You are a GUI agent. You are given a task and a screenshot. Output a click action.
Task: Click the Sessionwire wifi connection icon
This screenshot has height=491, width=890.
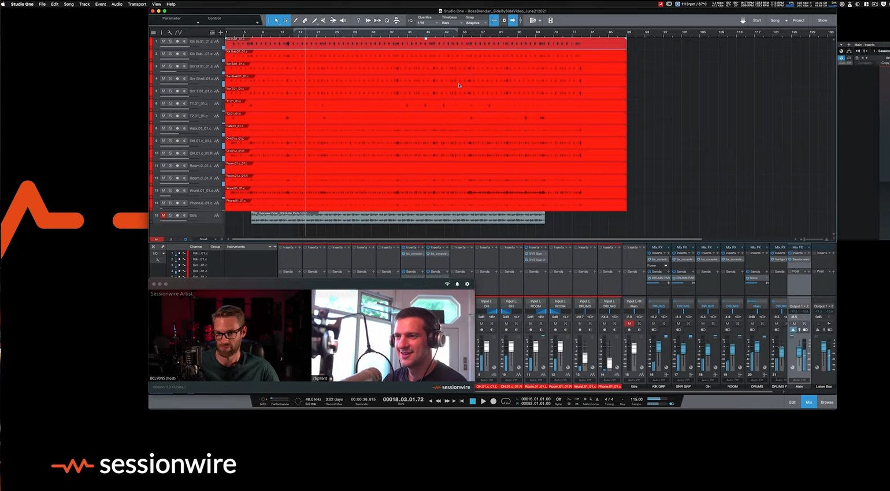[447, 284]
